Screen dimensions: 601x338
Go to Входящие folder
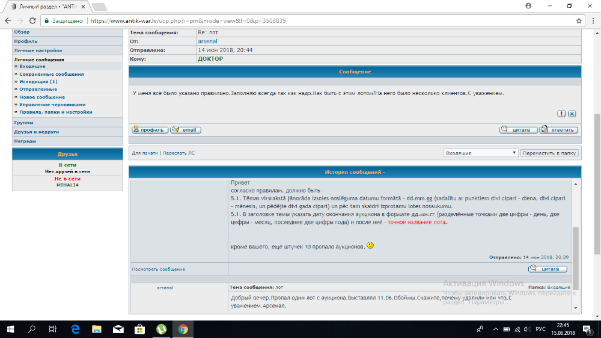(32, 66)
